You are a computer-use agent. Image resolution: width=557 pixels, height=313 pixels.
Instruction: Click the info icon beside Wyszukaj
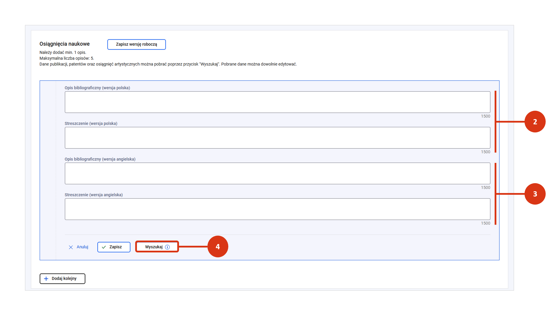[x=167, y=247]
